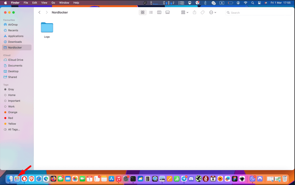
Task: Switch to Column view in the toolbar
Action: (x=159, y=12)
